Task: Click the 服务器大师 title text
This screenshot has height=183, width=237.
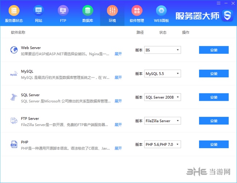Action: pyautogui.click(x=197, y=16)
